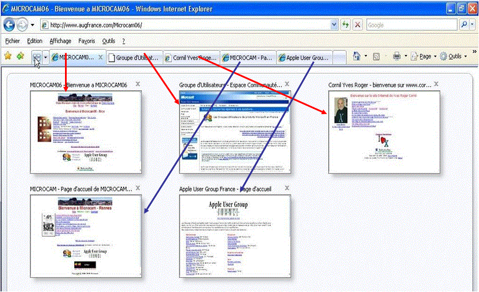
Task: Click the Home page house icon
Action: [357, 56]
